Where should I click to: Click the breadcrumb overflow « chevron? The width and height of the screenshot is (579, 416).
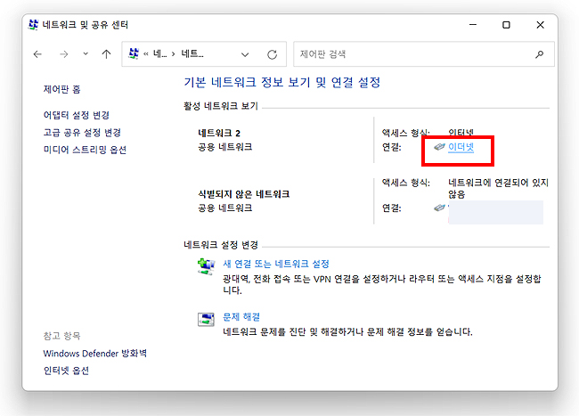pos(146,54)
